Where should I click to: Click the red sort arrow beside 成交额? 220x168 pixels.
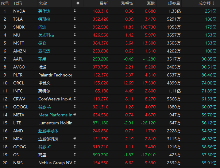click(x=213, y=3)
